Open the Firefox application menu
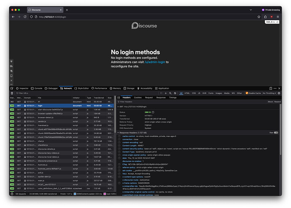 (278, 17)
